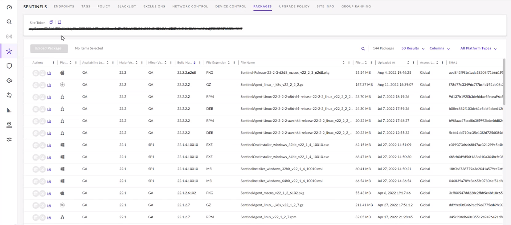
Task: Open the search in the packages table
Action: (363, 48)
